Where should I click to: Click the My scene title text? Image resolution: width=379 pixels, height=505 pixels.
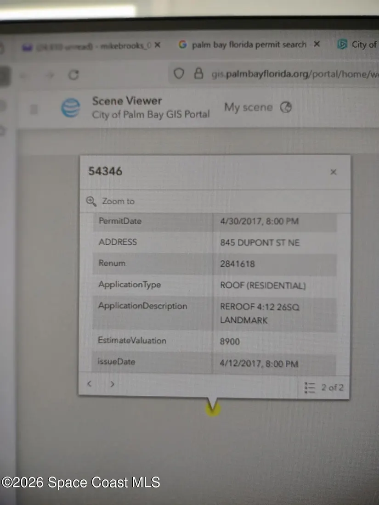pos(248,107)
